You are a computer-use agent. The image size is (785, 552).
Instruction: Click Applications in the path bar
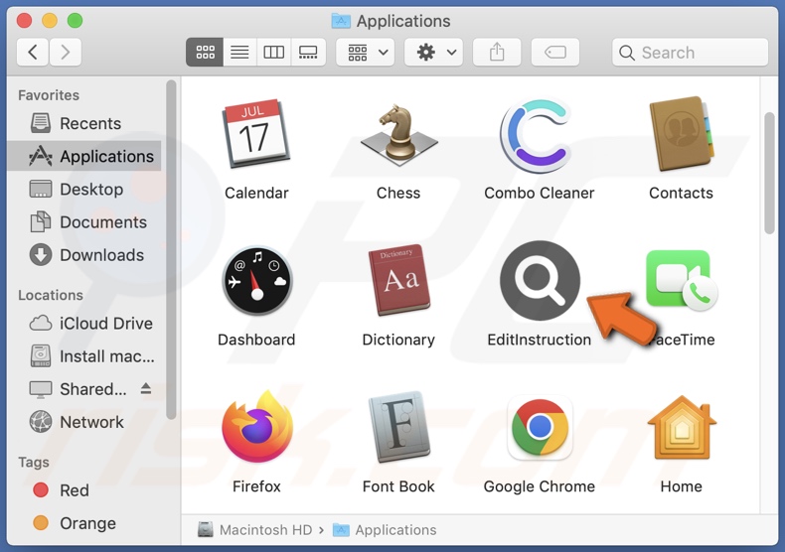[x=385, y=530]
